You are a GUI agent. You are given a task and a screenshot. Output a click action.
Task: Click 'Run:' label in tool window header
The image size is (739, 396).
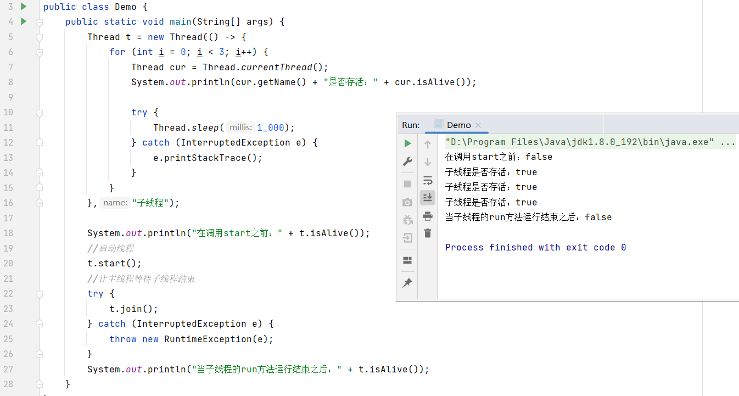coord(411,125)
